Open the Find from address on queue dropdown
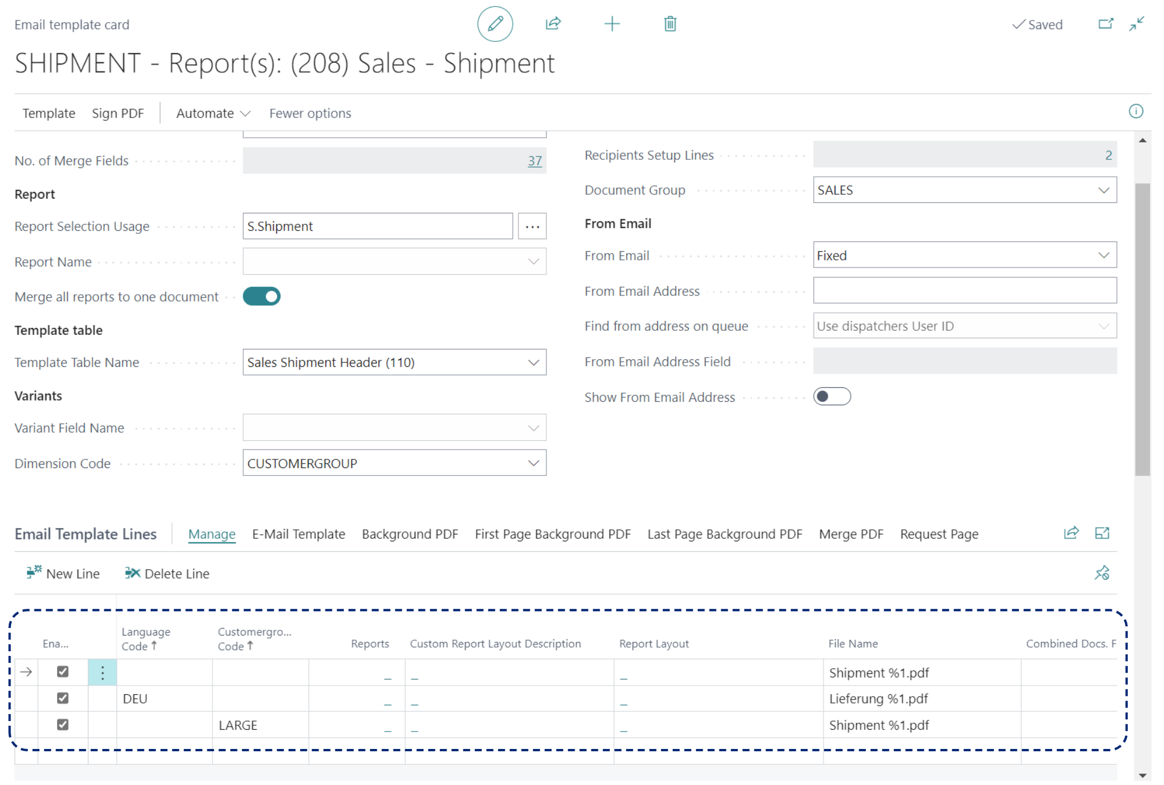Screen dimensions: 1164x785 (x=1103, y=326)
